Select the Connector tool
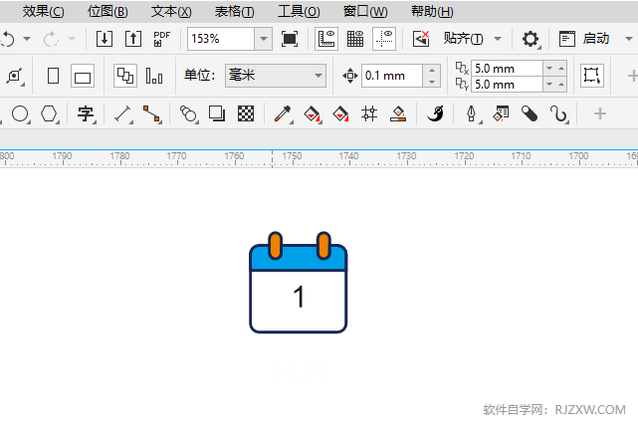The width and height of the screenshot is (638, 430). [x=151, y=113]
